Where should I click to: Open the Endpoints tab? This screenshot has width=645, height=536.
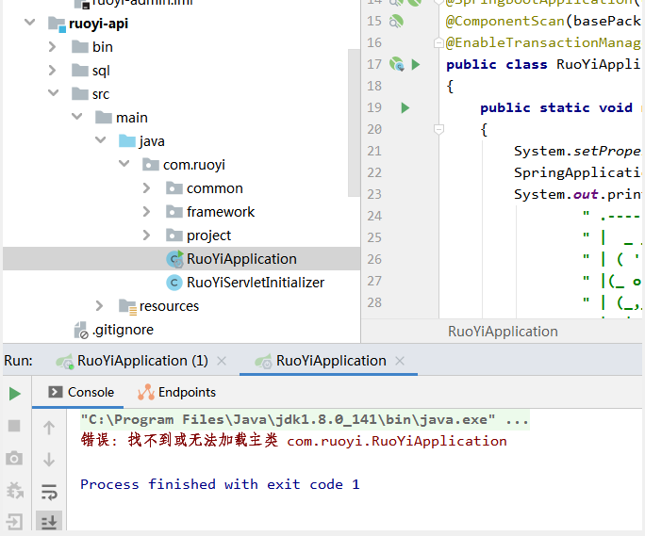(177, 392)
